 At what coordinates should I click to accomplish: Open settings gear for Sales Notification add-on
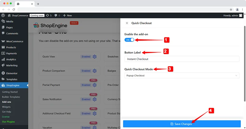(95, 99)
